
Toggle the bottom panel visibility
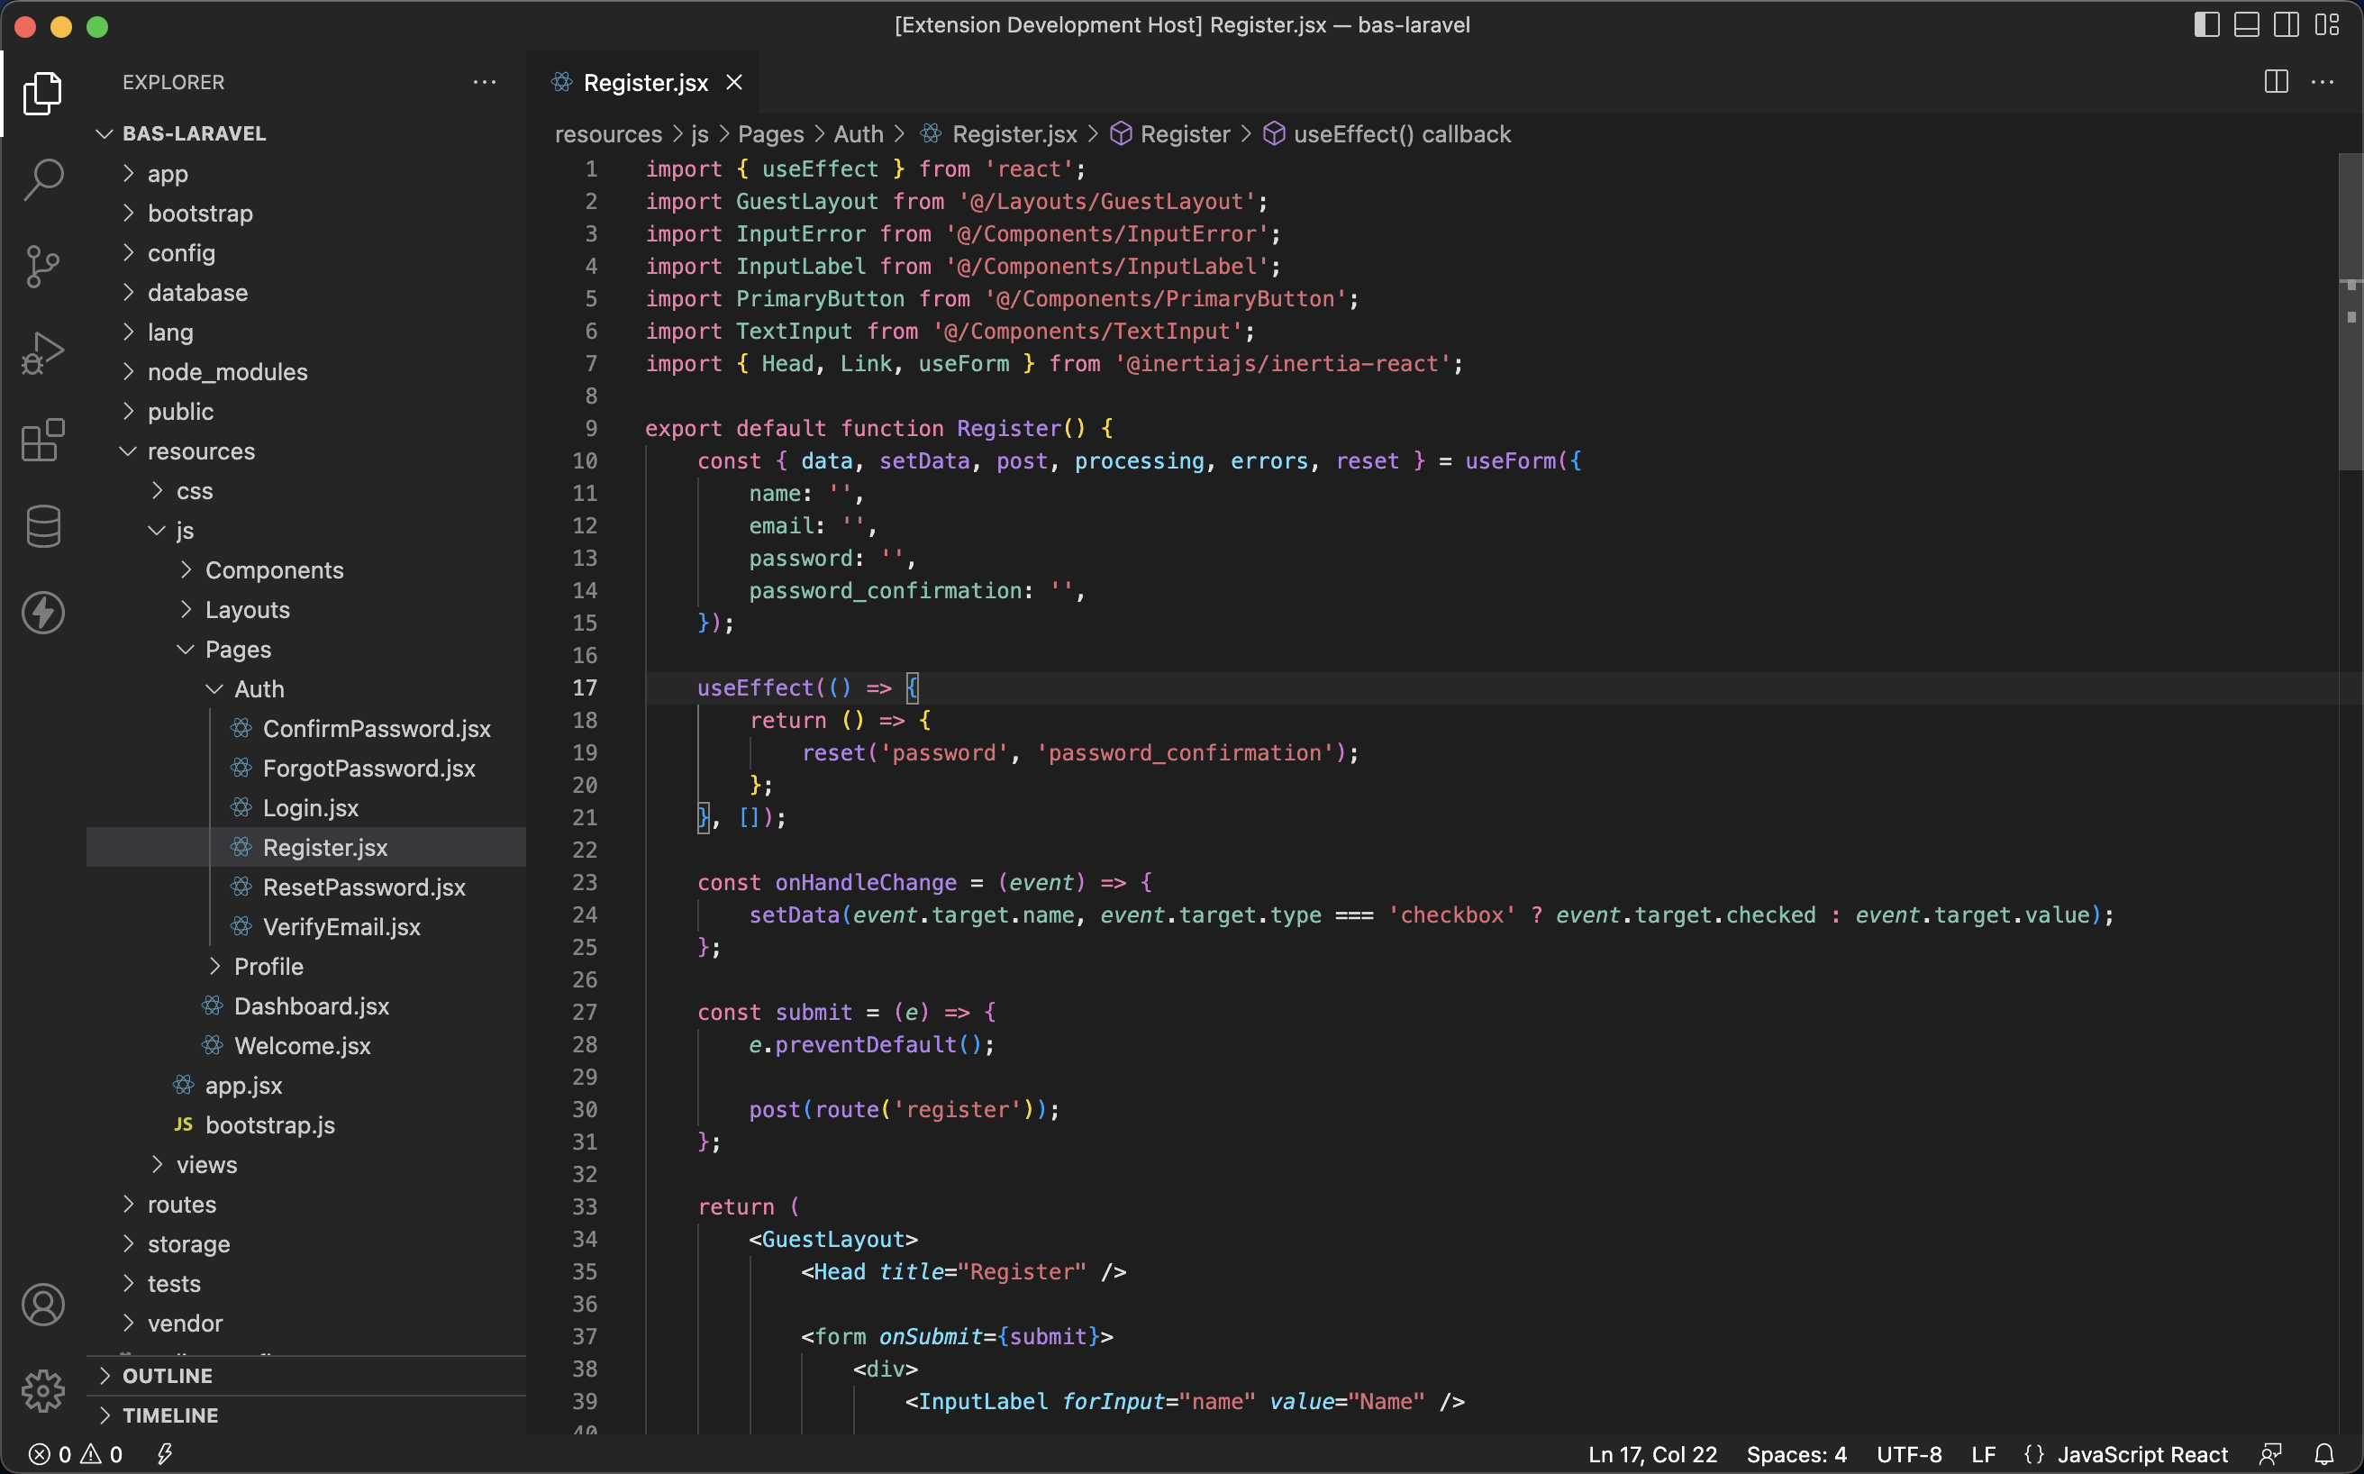[x=2246, y=25]
